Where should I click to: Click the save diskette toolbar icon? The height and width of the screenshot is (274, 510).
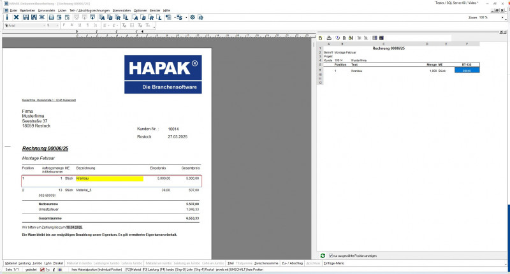pyautogui.click(x=26, y=18)
